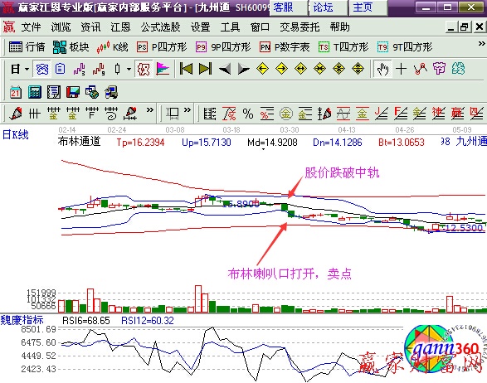Toggle the highlighted chart view button
This screenshot has width=487, height=383.
tap(42, 69)
